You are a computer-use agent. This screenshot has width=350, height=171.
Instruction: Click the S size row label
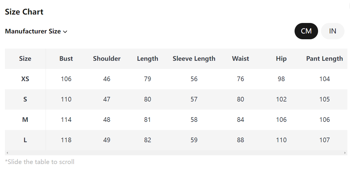tap(25, 99)
